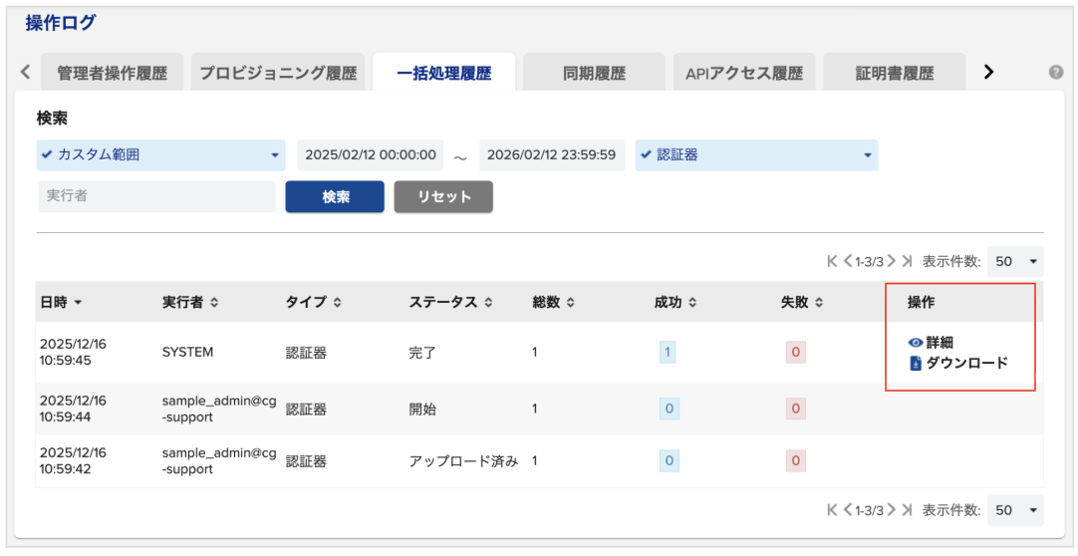Sort by 実行者 column
The image size is (1078, 556).
tap(190, 302)
